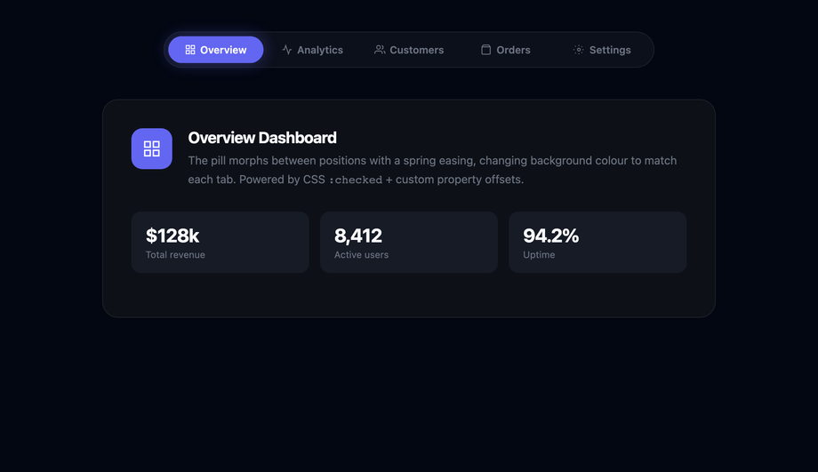
Task: Click the Total revenue label
Action: pyautogui.click(x=175, y=254)
